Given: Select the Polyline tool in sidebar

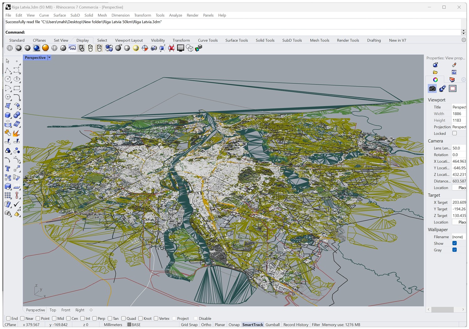Looking at the screenshot, I should (8, 70).
